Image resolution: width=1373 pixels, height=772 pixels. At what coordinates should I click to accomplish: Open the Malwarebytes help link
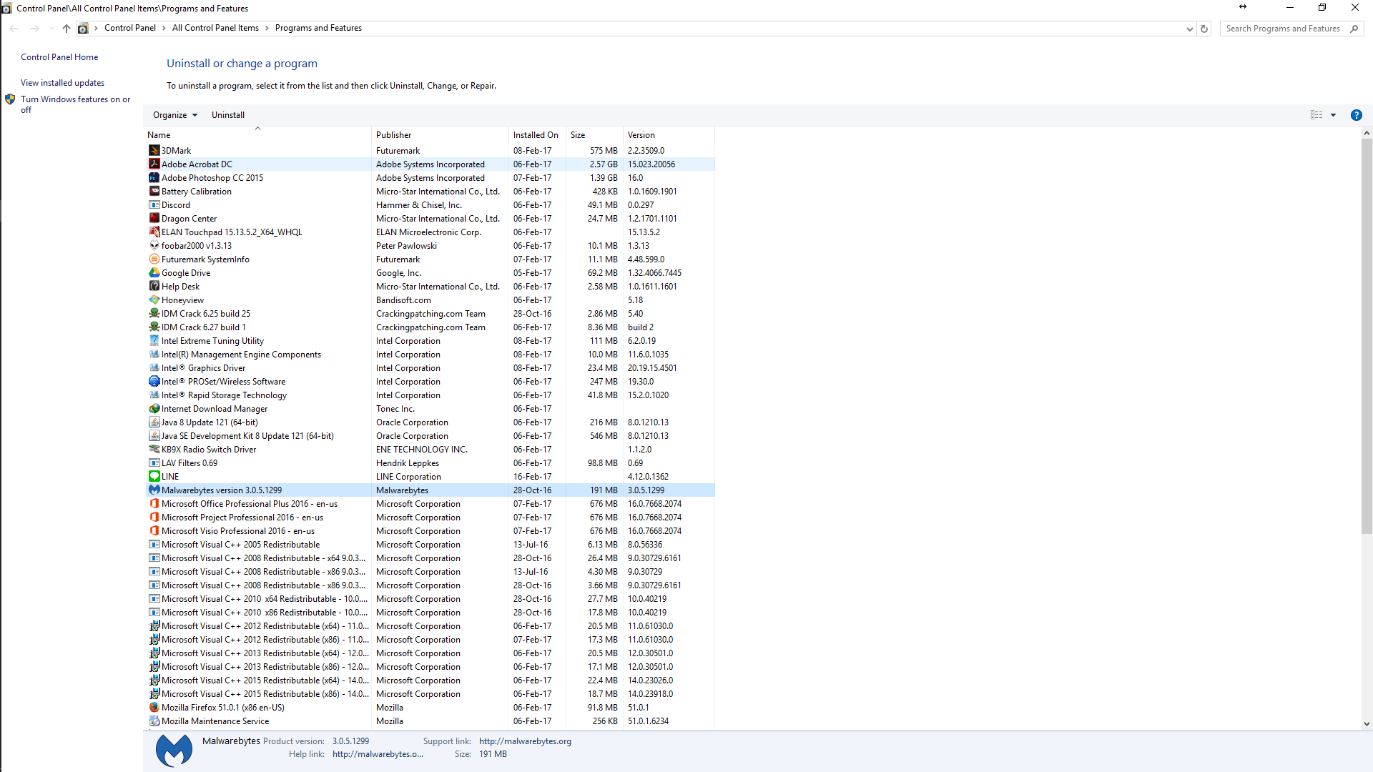pos(378,754)
